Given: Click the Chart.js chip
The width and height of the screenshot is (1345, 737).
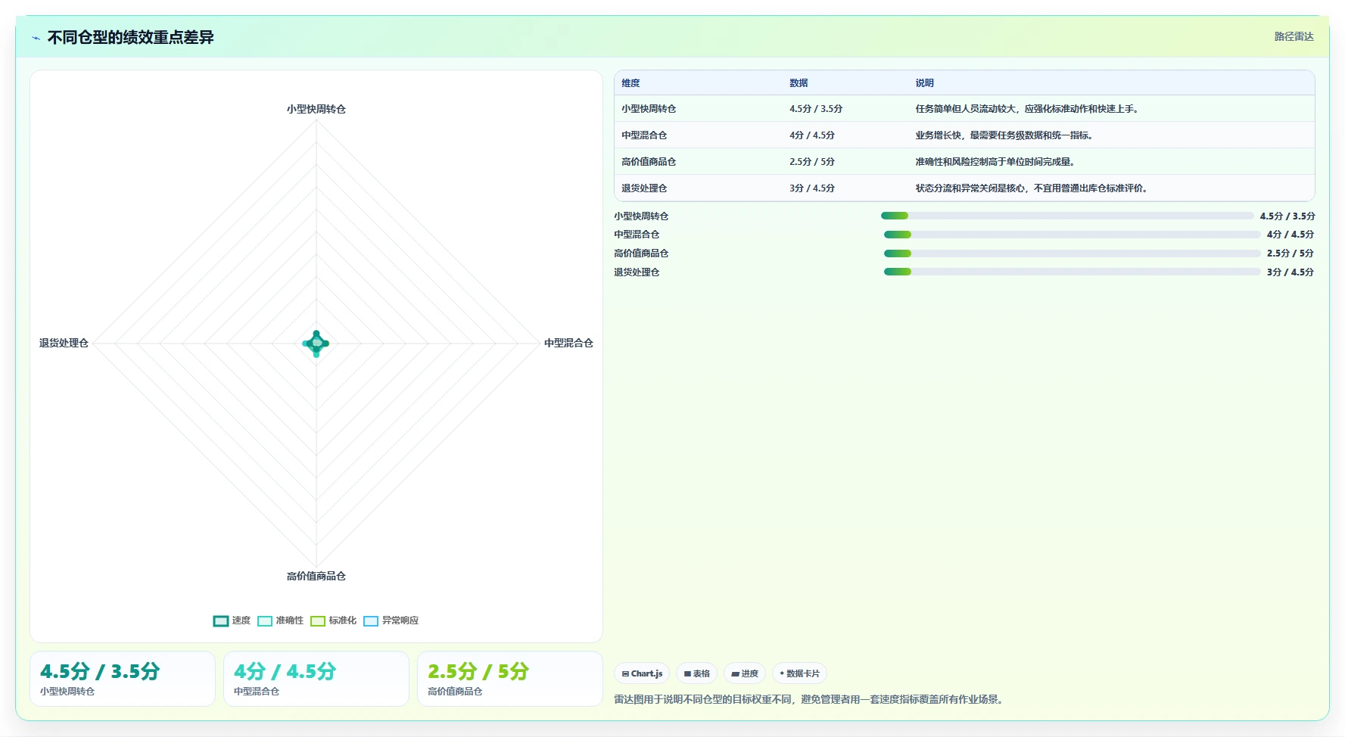Looking at the screenshot, I should [642, 673].
